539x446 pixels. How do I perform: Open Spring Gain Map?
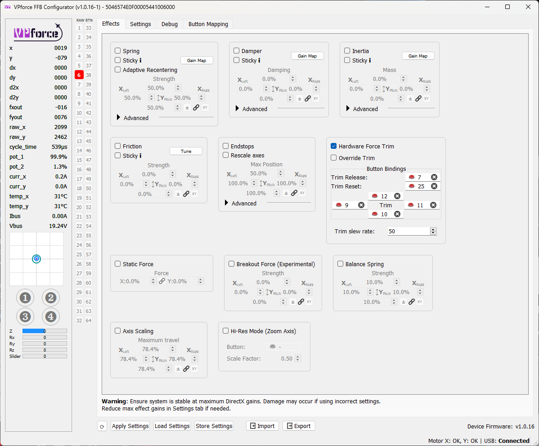[x=197, y=61]
